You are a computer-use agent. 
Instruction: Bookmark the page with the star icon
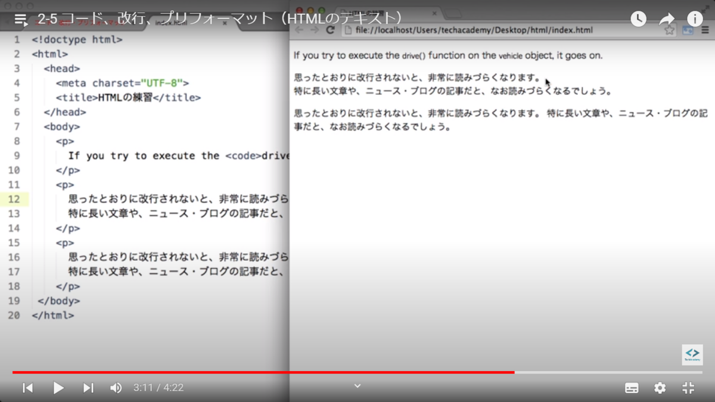click(670, 30)
